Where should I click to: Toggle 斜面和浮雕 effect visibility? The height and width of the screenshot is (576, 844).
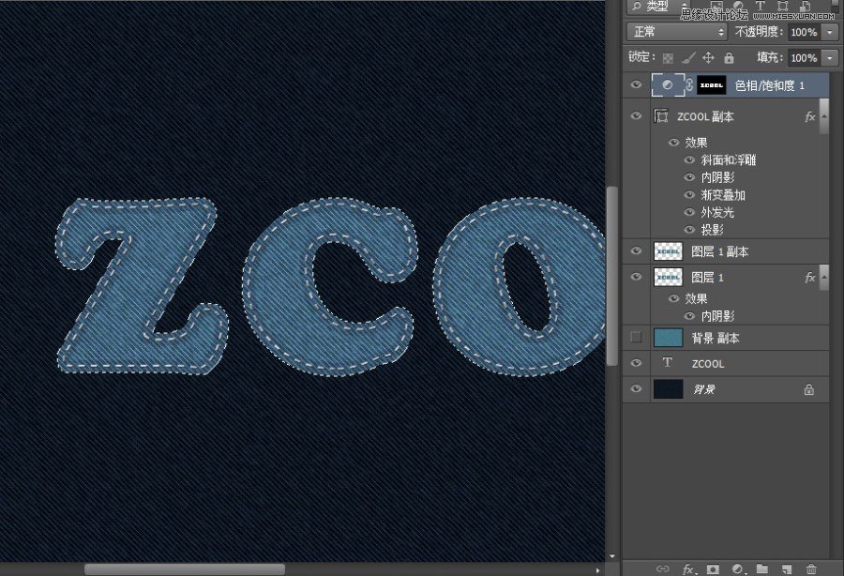689,159
